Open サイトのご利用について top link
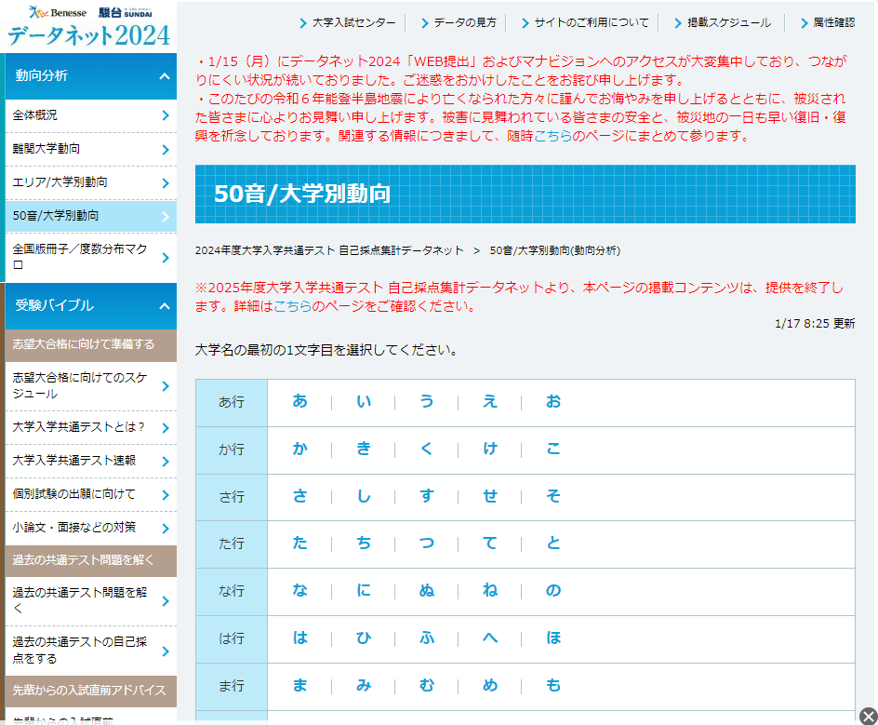Screen dimensions: 878x725 click(585, 23)
